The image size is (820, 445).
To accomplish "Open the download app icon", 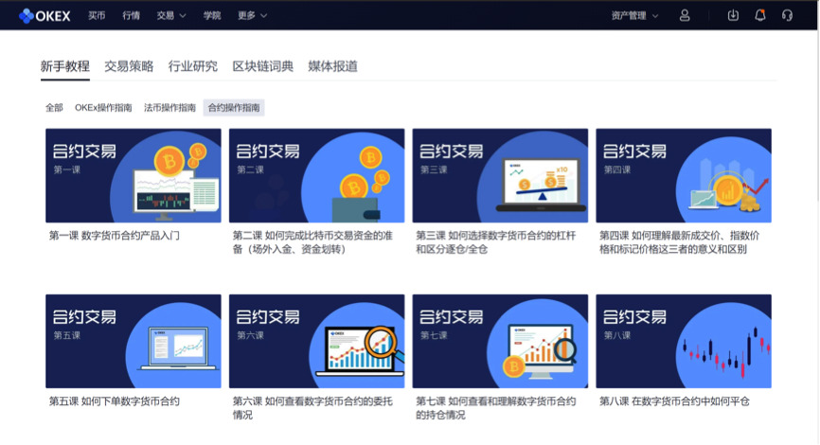I will [x=733, y=16].
